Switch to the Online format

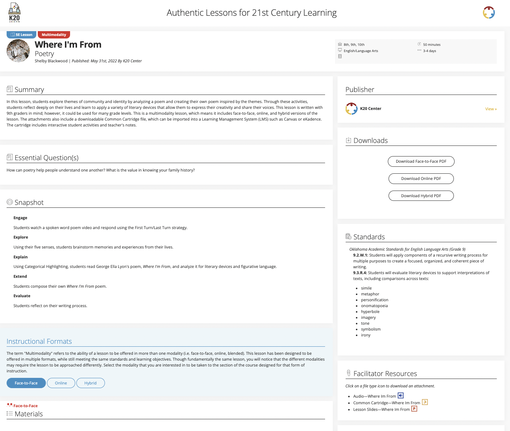[x=61, y=383]
